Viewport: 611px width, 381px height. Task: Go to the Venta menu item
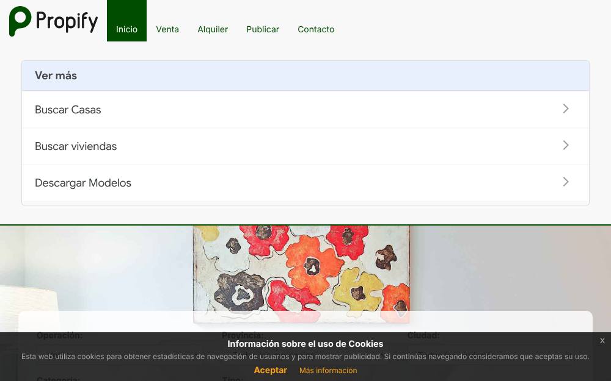pos(167,29)
